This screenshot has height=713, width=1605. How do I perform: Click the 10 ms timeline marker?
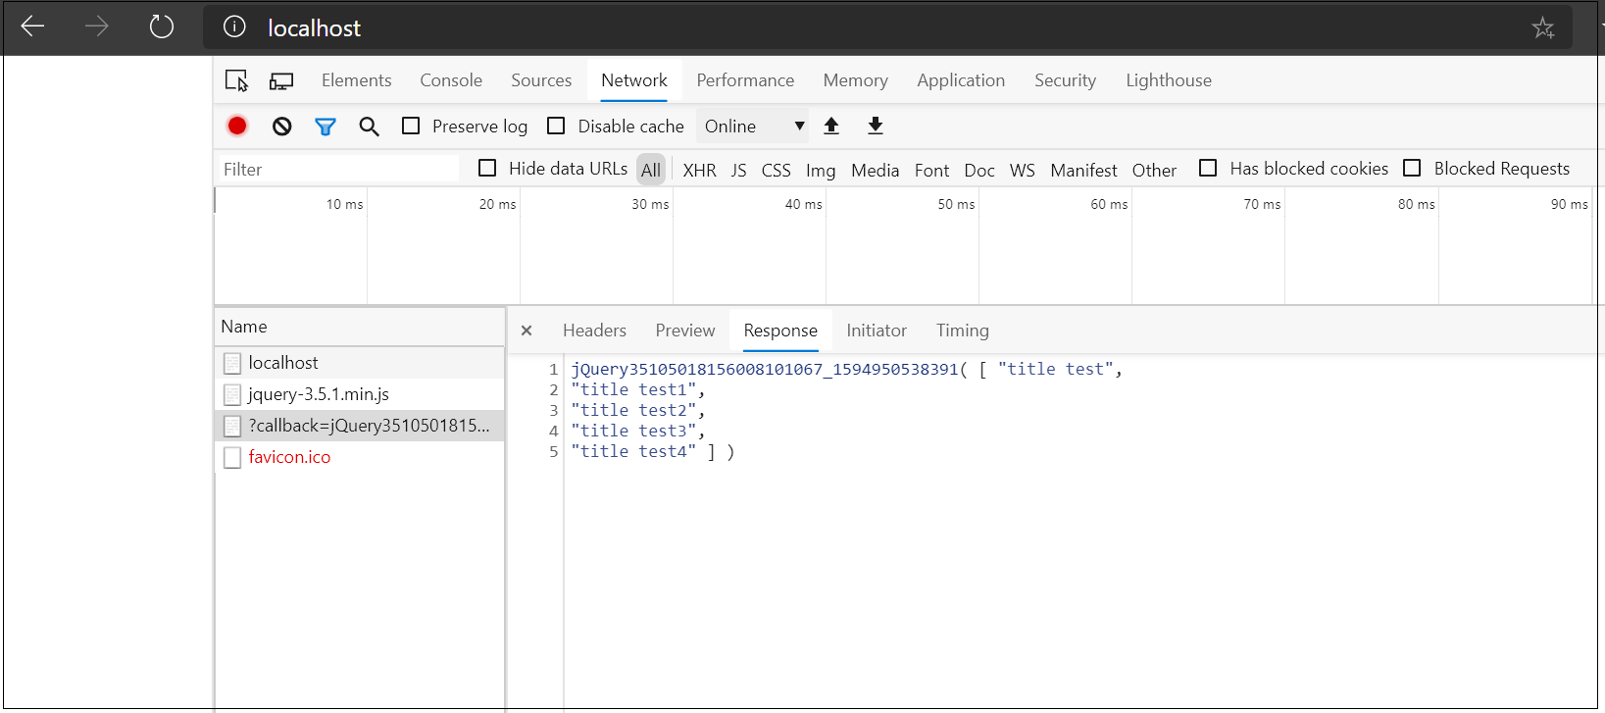(344, 204)
